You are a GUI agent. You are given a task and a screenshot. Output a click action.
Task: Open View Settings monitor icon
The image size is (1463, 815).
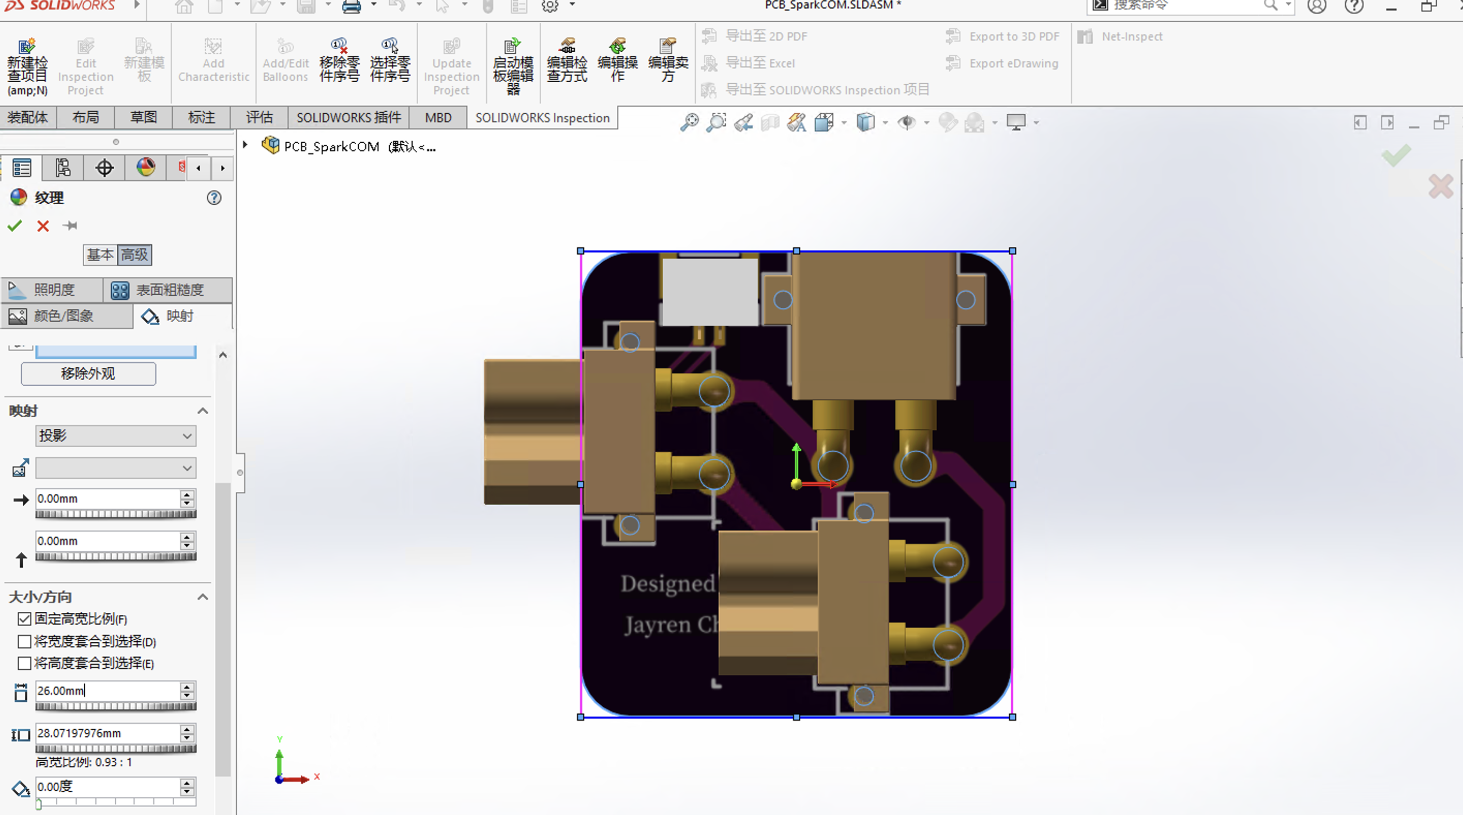coord(1016,122)
